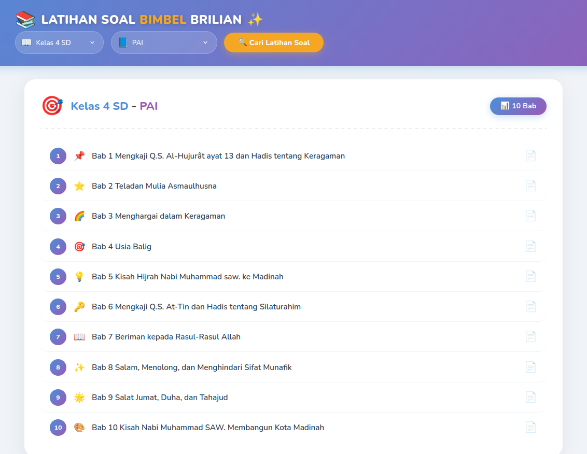
Task: Click the key icon of Bab 6
Action: point(79,306)
